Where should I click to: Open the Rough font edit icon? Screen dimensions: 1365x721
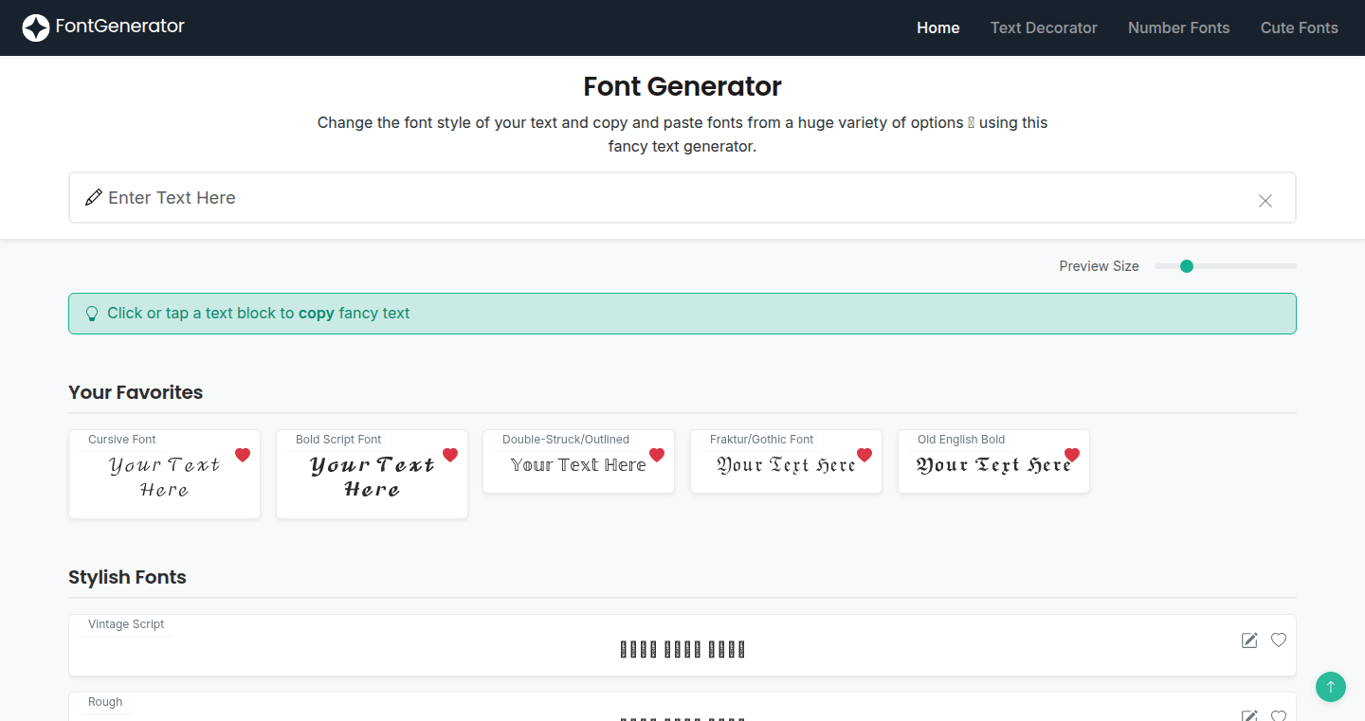tap(1249, 716)
